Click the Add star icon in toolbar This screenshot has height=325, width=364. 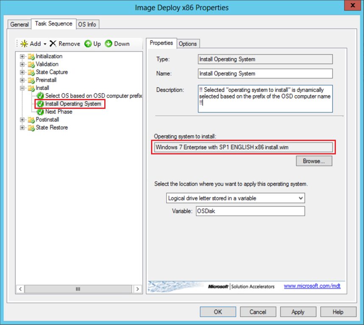[x=24, y=44]
